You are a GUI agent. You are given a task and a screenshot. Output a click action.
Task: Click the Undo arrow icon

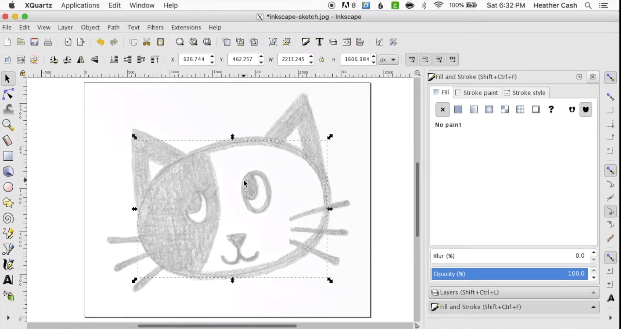(100, 42)
